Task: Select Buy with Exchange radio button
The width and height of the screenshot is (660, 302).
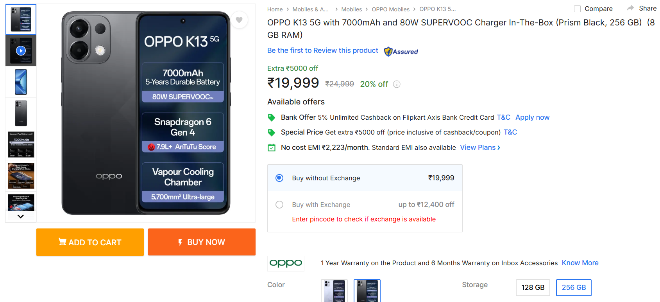Action: pos(279,205)
